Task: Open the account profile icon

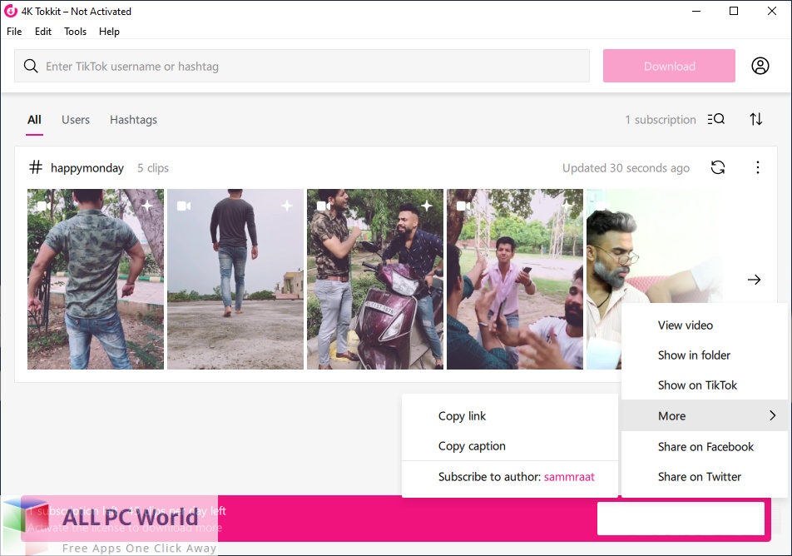Action: [760, 66]
